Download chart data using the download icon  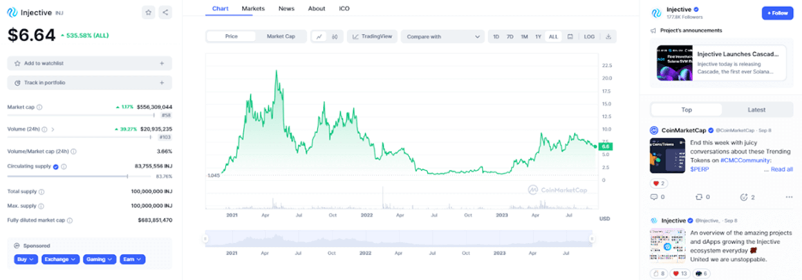coord(608,36)
